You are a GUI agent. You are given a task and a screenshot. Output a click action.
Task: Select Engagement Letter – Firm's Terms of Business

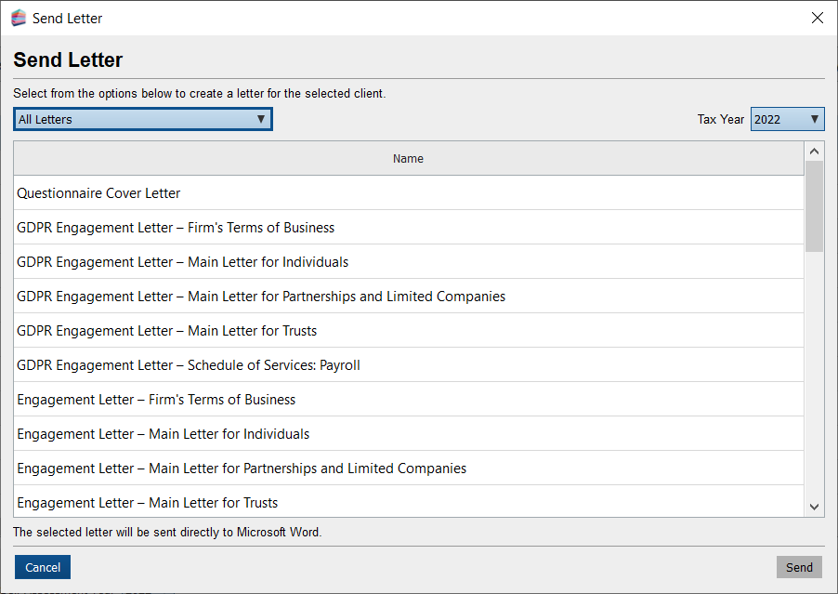[x=156, y=400]
